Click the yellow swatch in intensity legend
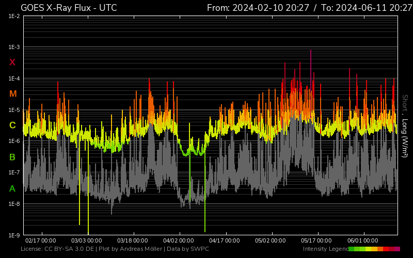413x258 pixels. [368, 249]
